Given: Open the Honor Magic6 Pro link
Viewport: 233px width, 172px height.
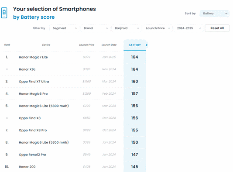Looking at the screenshot, I should point(33,94).
